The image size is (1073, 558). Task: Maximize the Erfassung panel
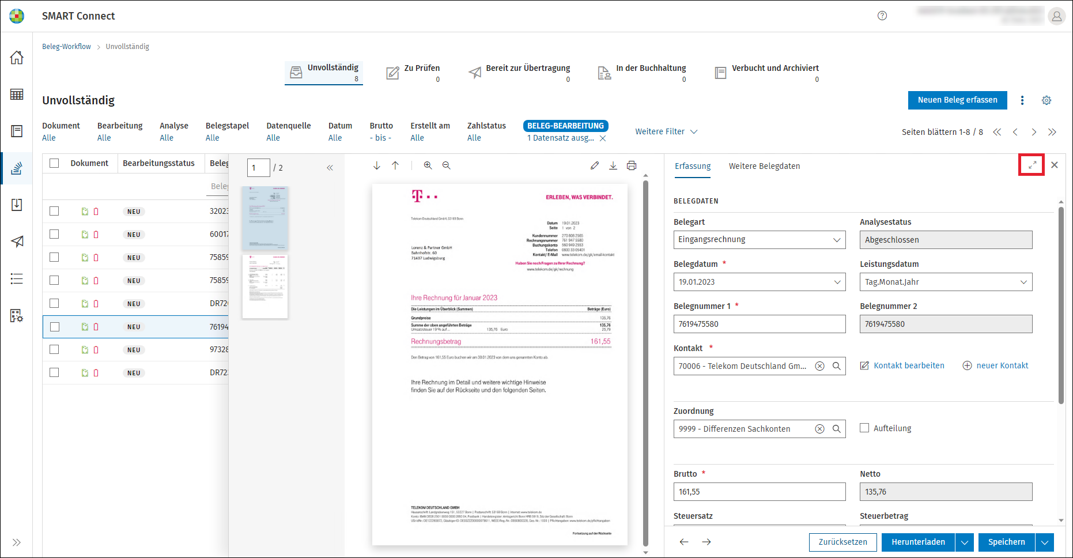click(1032, 165)
